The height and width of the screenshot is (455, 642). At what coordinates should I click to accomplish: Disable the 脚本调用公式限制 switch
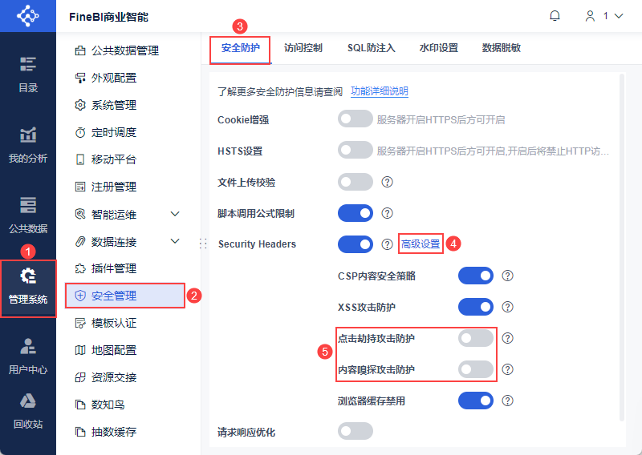(356, 213)
